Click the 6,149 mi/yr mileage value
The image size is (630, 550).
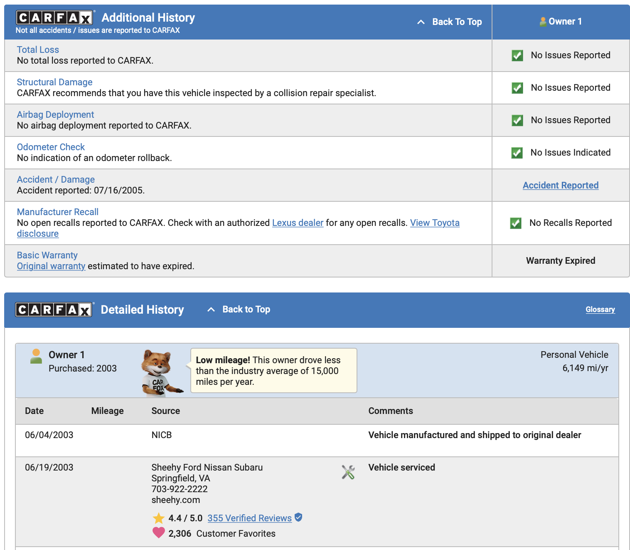585,368
